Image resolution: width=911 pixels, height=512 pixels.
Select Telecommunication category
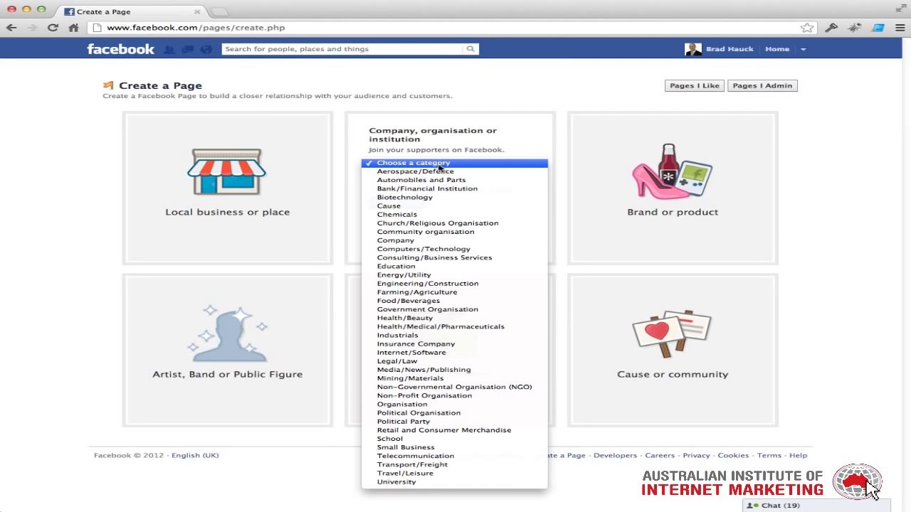click(x=454, y=456)
